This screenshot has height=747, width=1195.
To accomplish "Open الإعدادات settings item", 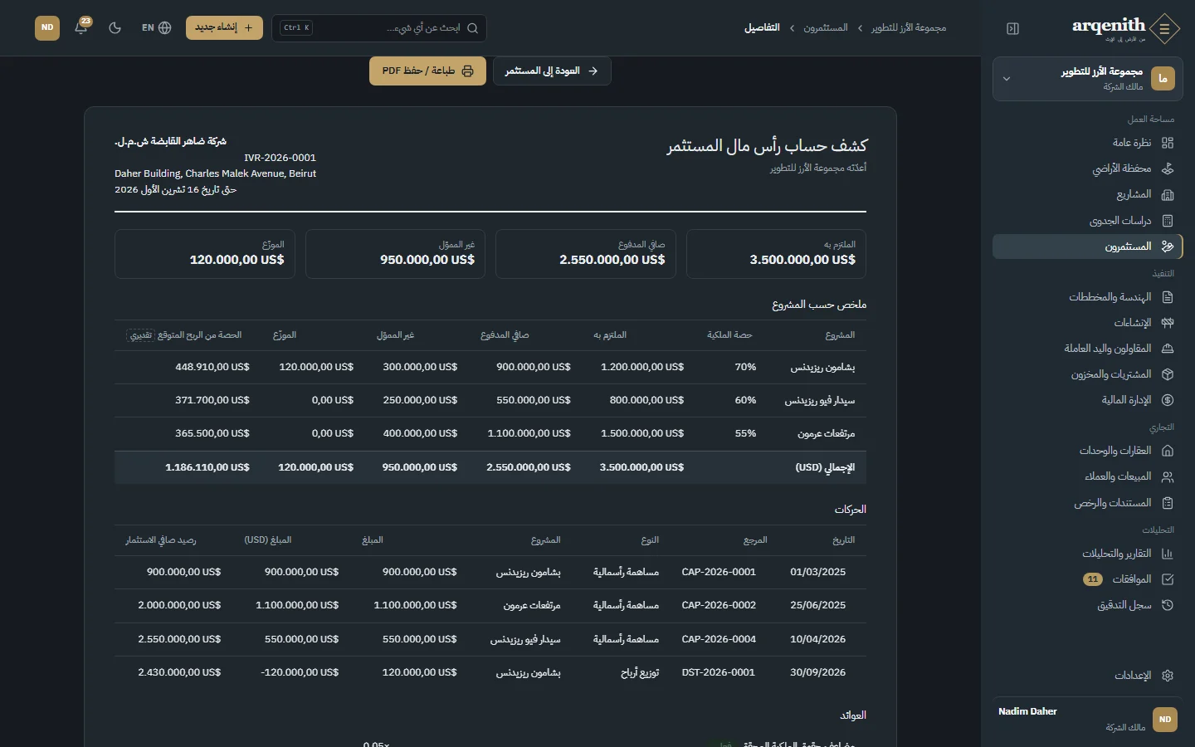I will point(1088,676).
